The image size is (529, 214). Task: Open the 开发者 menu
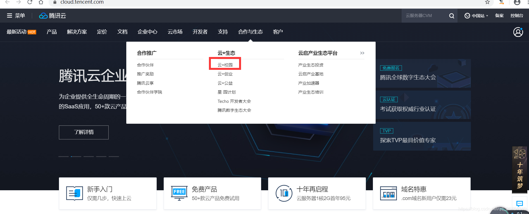(x=200, y=32)
